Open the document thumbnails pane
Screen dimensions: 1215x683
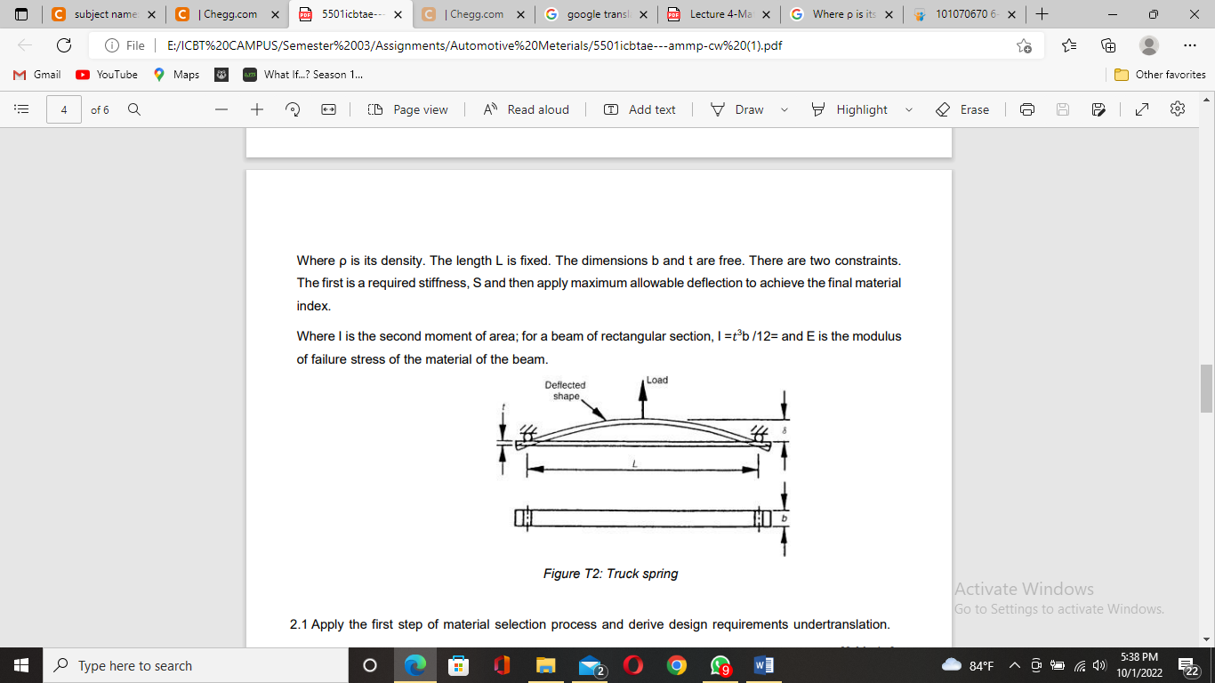coord(22,109)
